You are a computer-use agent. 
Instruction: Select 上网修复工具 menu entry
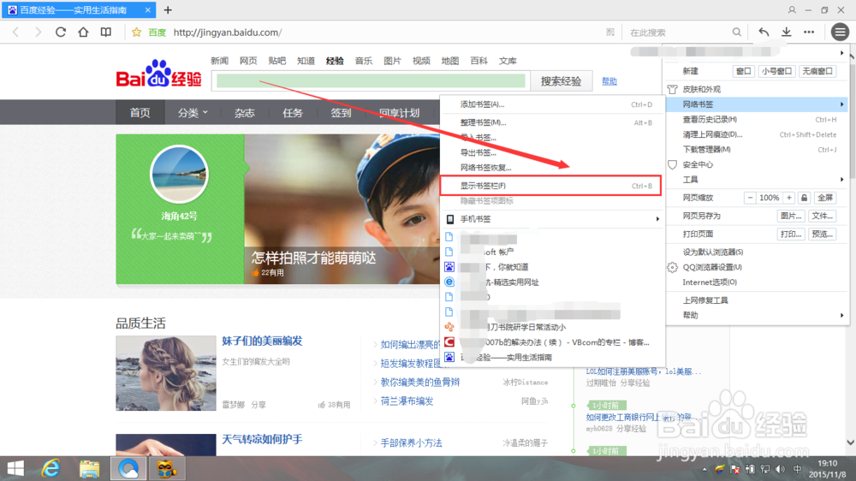point(757,300)
